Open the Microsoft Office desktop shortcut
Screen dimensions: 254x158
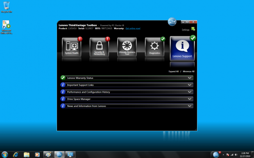coord(7,27)
